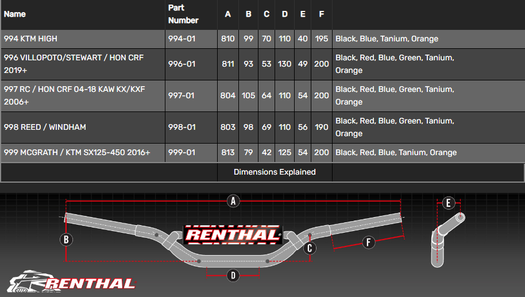Click 998 REED / WINDHAM handlebar name
The width and height of the screenshot is (525, 297).
[x=45, y=127]
